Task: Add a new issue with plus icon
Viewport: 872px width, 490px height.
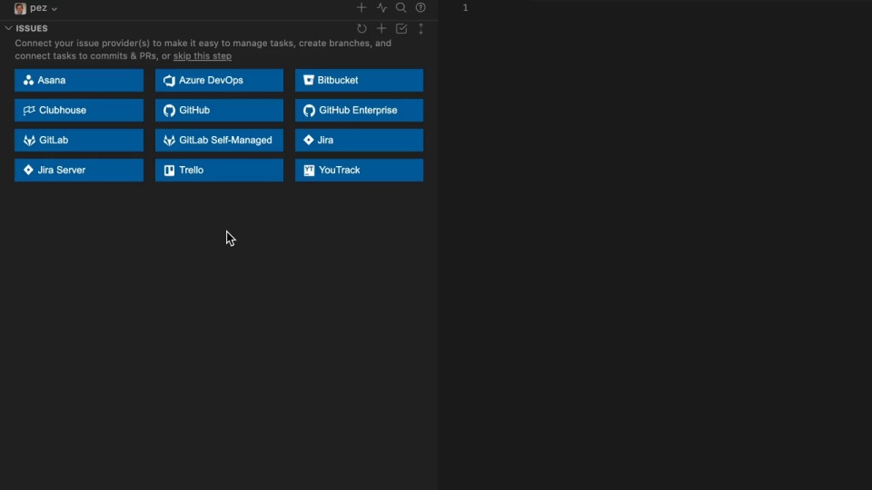Action: (381, 28)
